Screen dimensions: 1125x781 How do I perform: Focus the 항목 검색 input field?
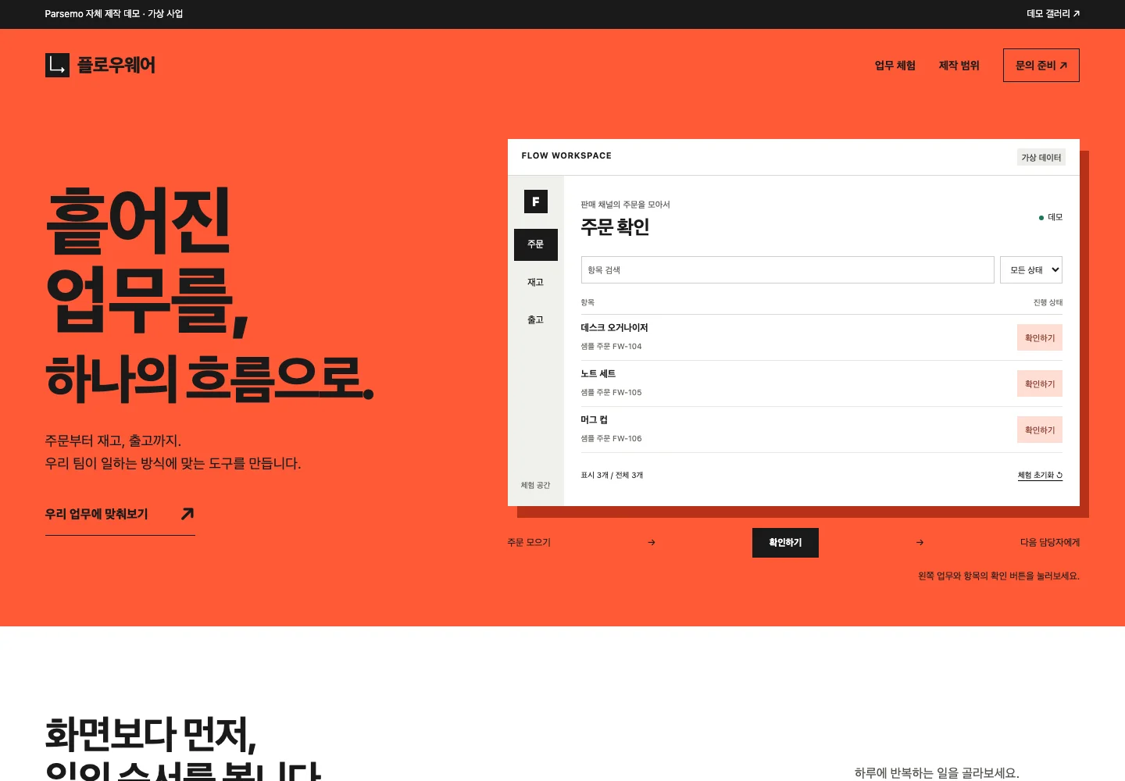787,269
